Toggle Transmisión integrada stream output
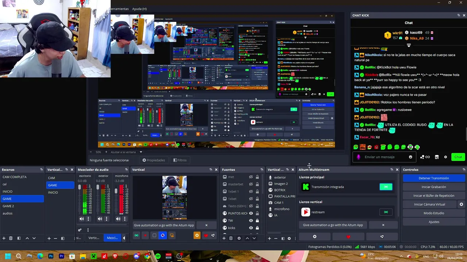Image resolution: width=467 pixels, height=262 pixels. tap(386, 187)
